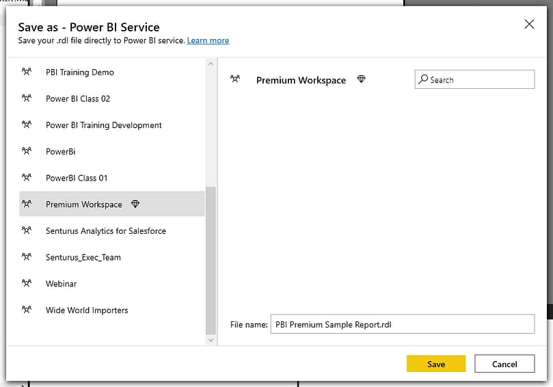Viewport: 553px width, 387px height.
Task: Click workspace icon beside PBI Training Demo
Action: click(x=27, y=72)
